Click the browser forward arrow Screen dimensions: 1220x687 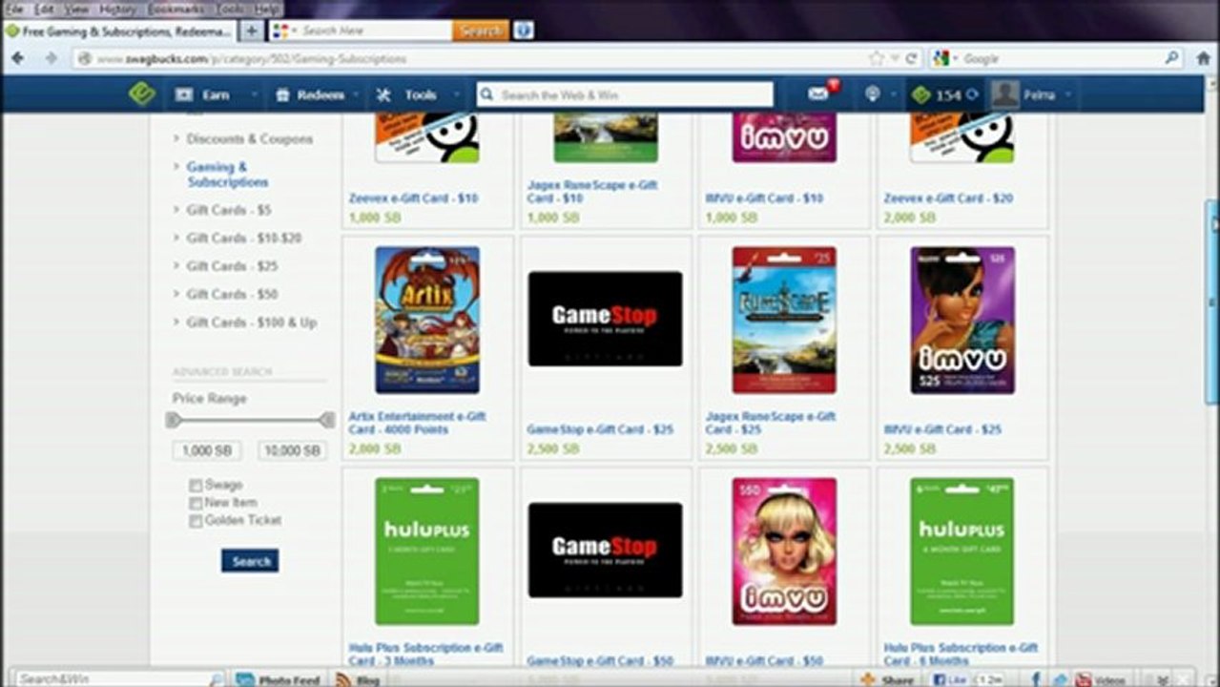(51, 58)
